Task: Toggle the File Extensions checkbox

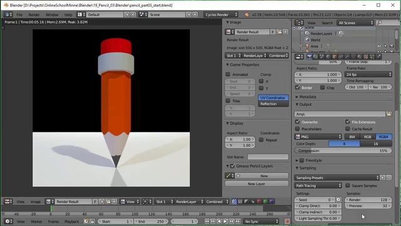Action: 348,122
